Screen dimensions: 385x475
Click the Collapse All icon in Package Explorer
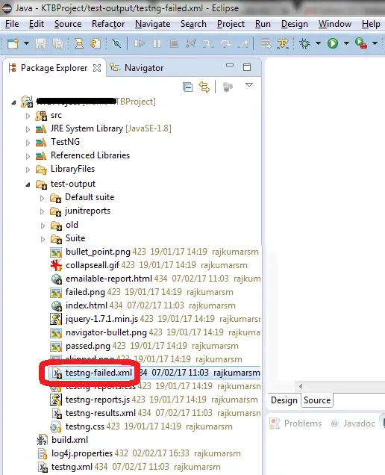pos(188,87)
